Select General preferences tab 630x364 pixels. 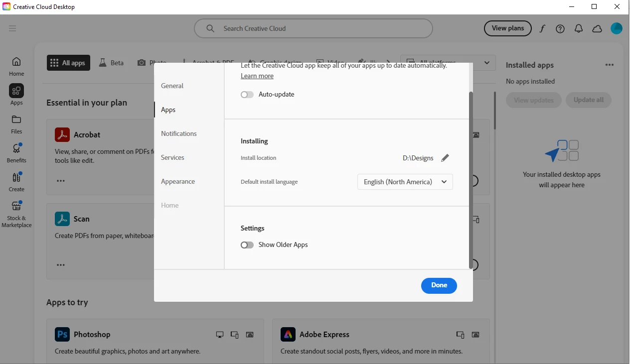(x=172, y=86)
